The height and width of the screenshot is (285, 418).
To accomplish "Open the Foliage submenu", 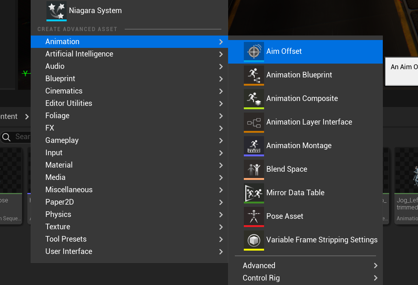I will (129, 116).
